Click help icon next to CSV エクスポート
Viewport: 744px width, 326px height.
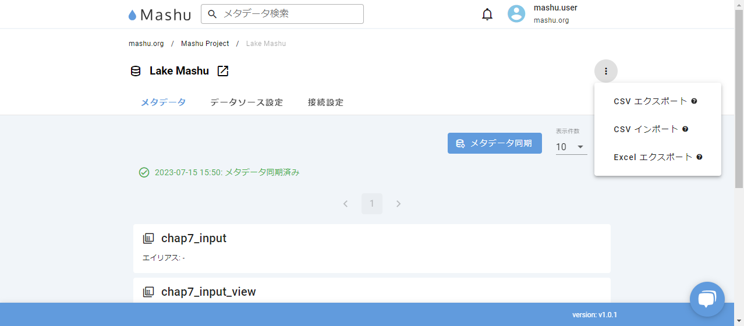tap(694, 101)
